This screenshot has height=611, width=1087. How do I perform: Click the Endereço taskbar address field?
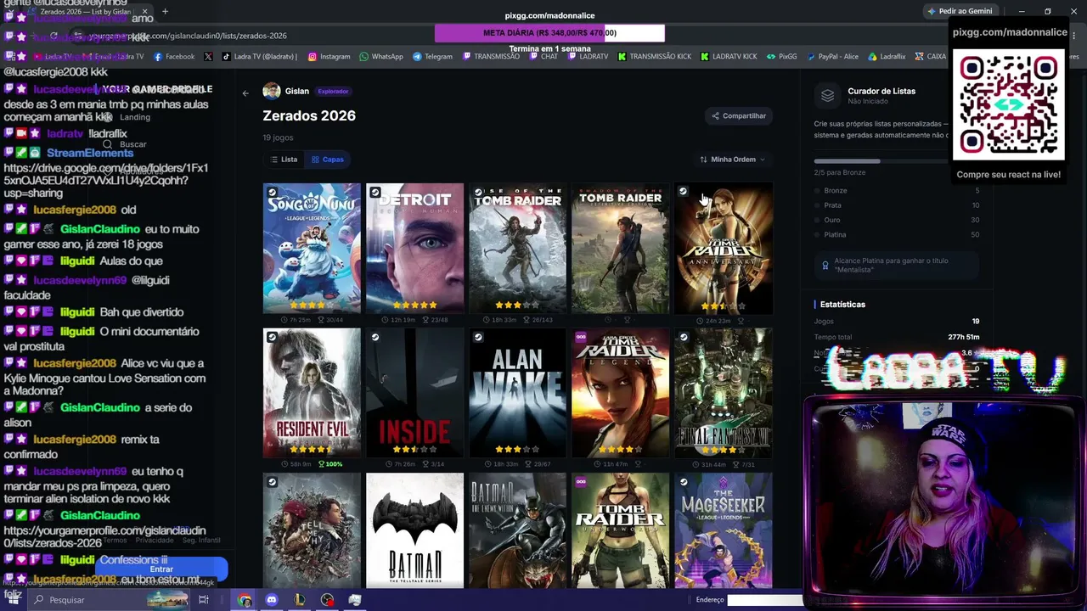pos(764,600)
